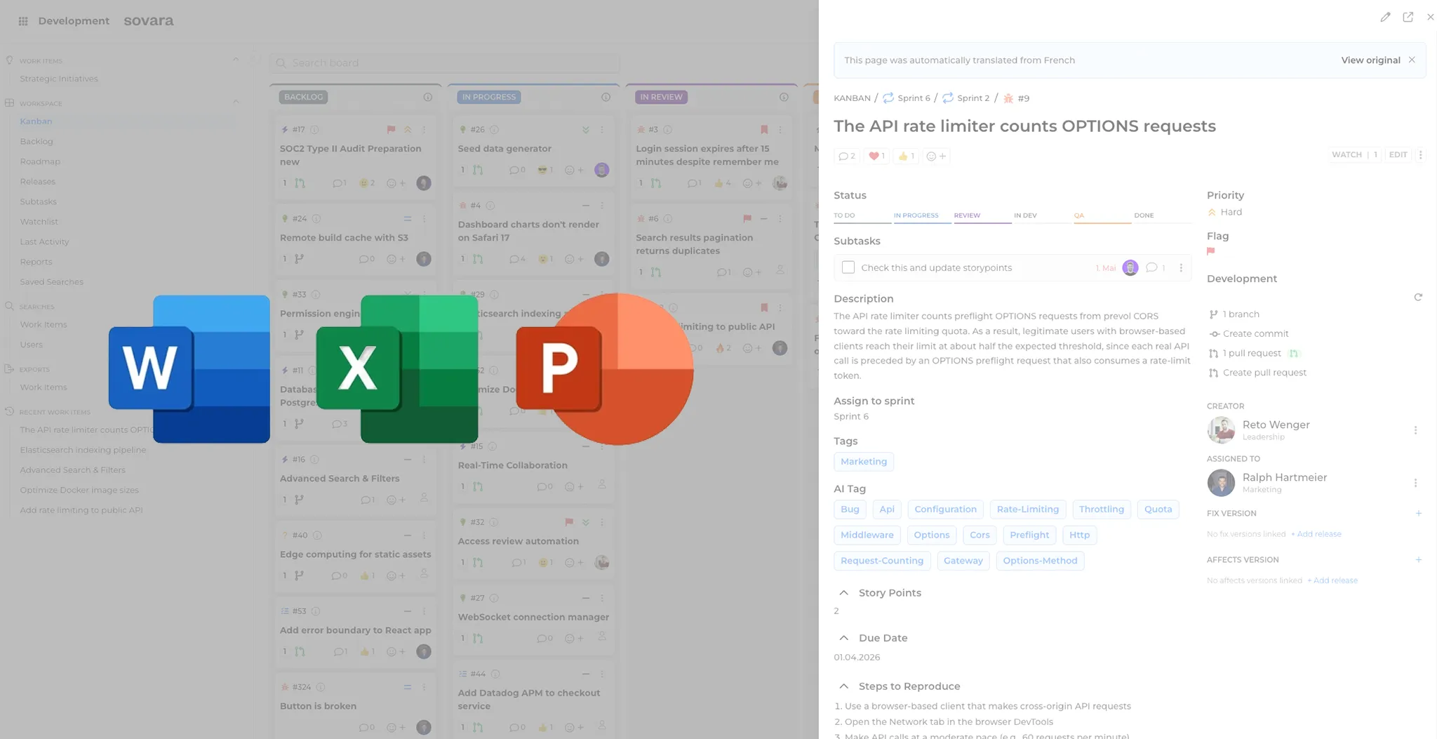Click the pencil edit icon atop the detail panel
Image resolution: width=1437 pixels, height=739 pixels.
coord(1385,17)
